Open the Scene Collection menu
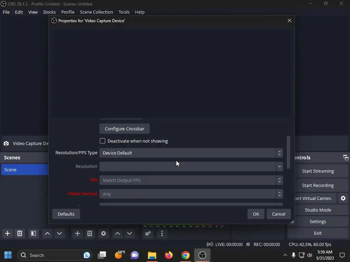 pyautogui.click(x=96, y=12)
